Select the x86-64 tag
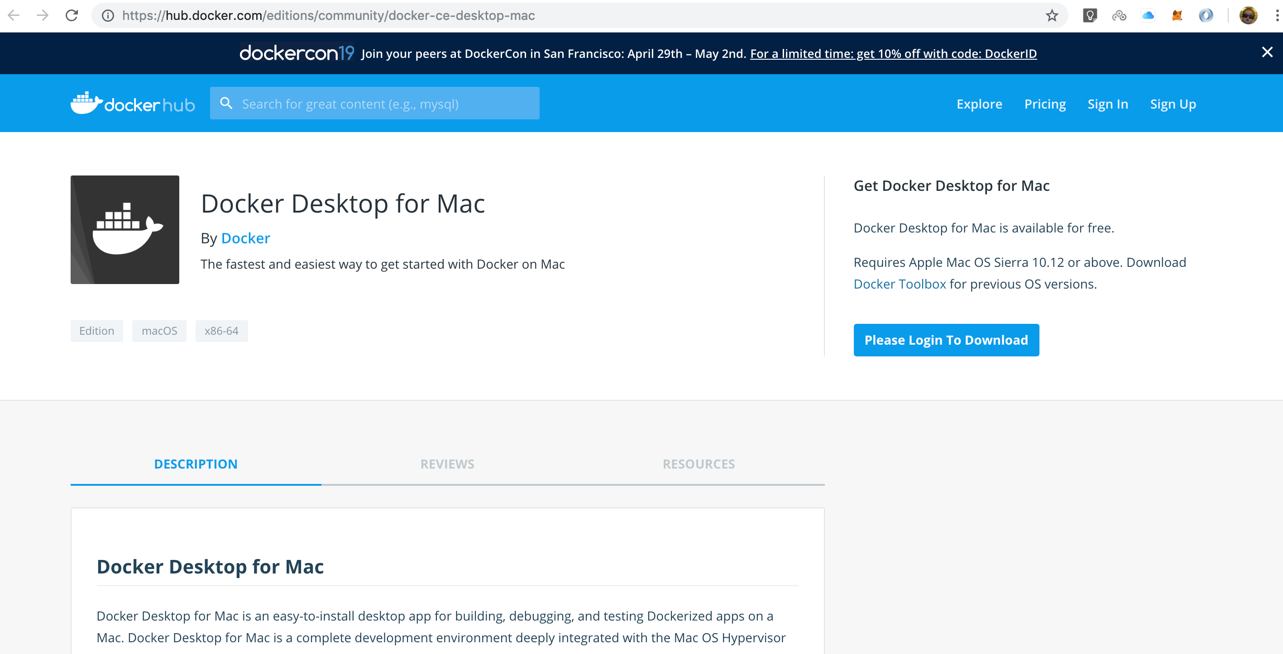1283x654 pixels. (x=222, y=331)
